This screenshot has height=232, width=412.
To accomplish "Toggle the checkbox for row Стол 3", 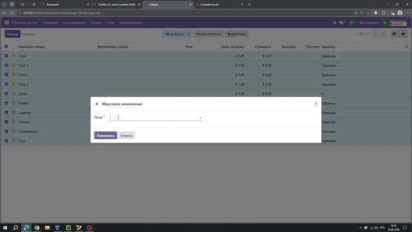I will (6, 84).
